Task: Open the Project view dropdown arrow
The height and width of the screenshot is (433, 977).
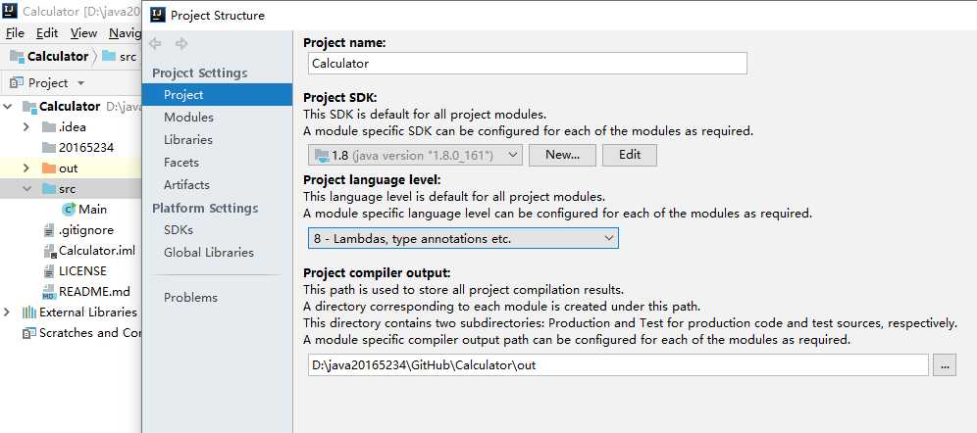Action: 80,82
